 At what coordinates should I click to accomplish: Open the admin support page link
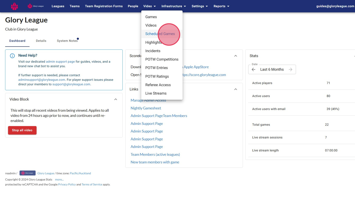pos(60,61)
